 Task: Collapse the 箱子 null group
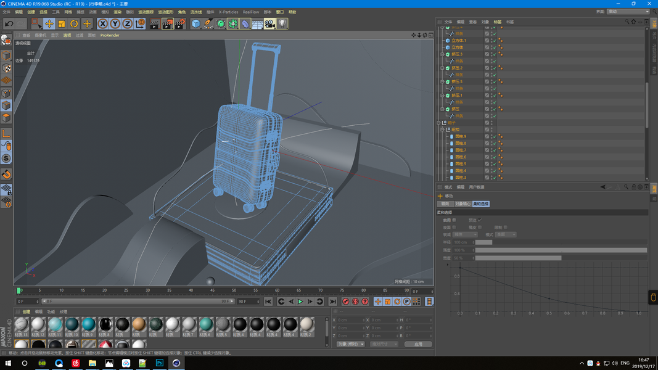pos(438,123)
